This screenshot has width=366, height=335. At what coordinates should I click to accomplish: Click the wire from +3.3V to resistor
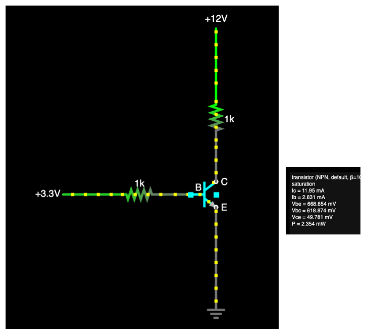(94, 195)
